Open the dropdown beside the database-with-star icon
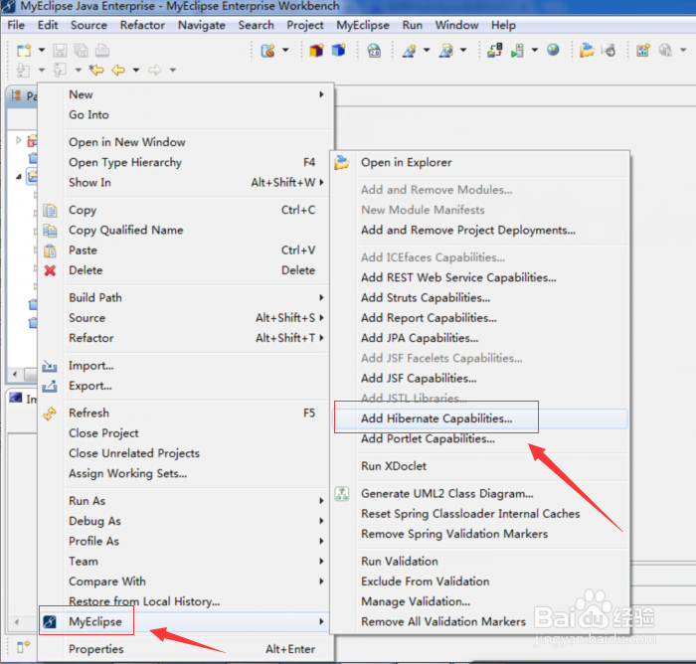 (285, 50)
